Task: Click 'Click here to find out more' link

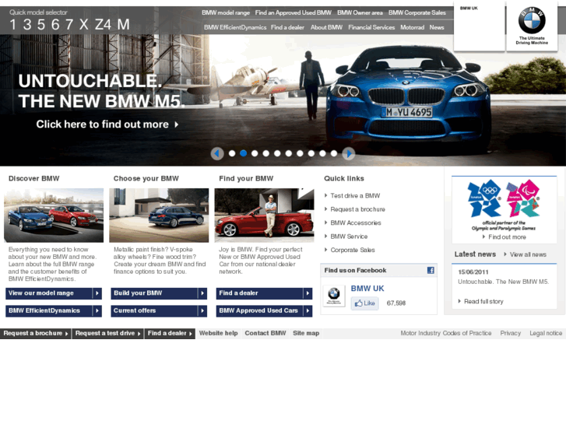Action: (x=107, y=124)
